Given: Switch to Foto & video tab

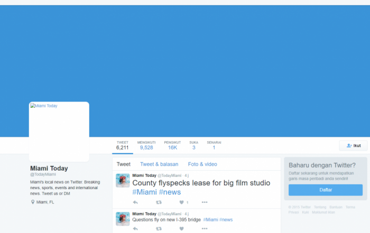Looking at the screenshot, I should click(x=202, y=164).
